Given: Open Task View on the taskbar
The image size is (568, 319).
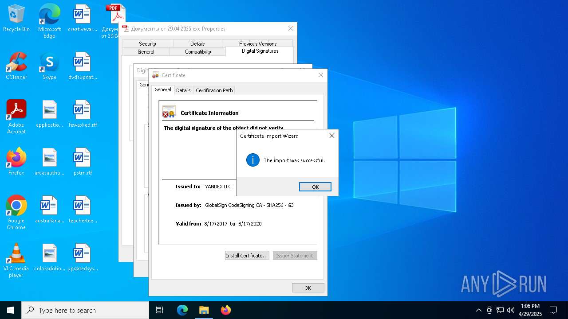Looking at the screenshot, I should click(160, 310).
